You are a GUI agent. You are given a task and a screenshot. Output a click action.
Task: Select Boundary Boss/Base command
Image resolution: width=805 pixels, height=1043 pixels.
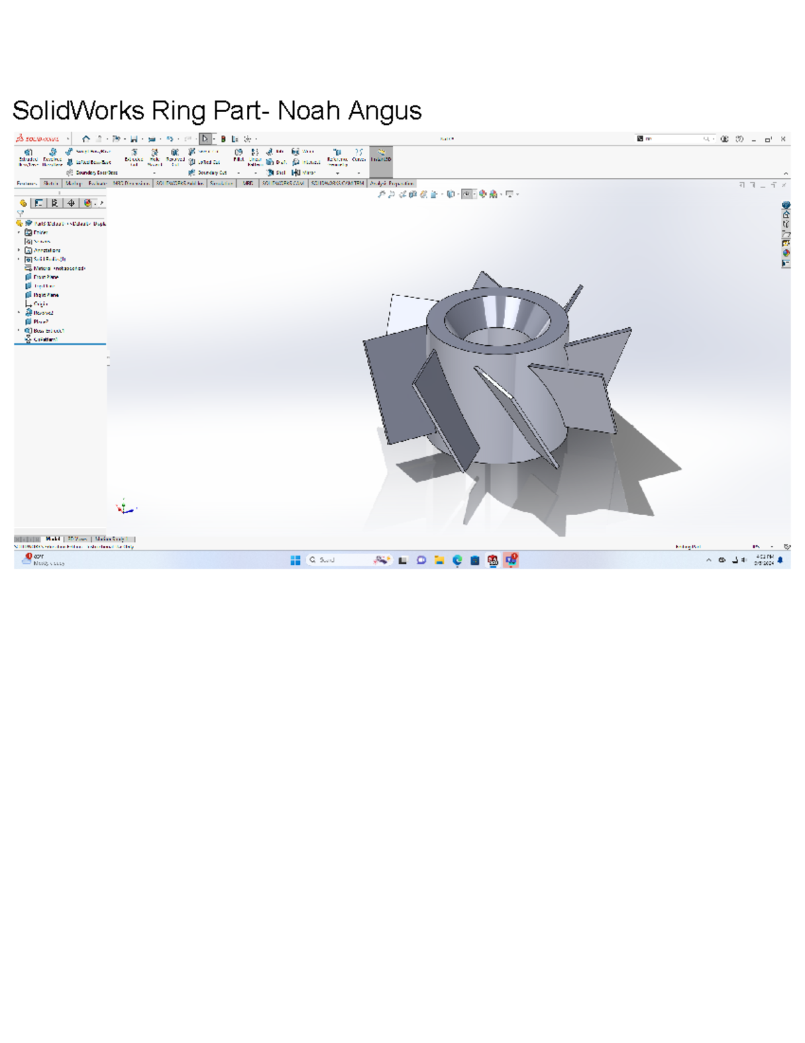pos(91,173)
